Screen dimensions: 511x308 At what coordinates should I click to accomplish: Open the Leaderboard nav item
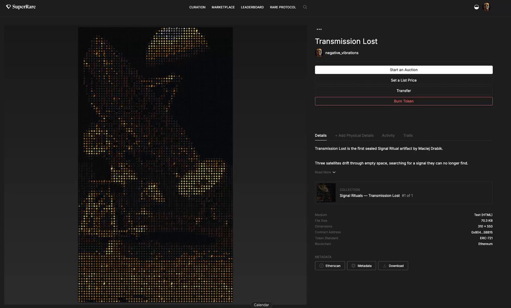(252, 7)
